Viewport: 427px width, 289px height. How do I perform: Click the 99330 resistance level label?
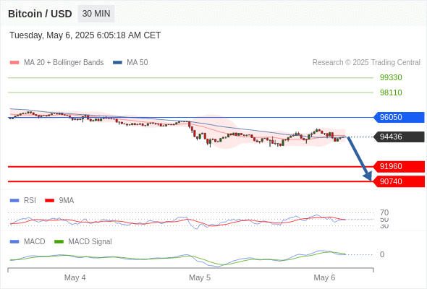[x=391, y=77]
